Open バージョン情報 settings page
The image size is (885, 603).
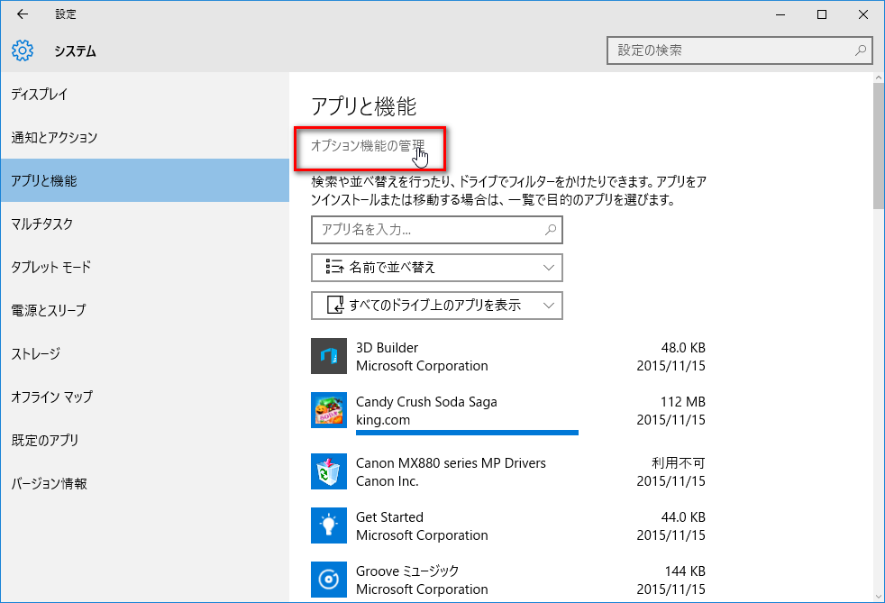[145, 483]
